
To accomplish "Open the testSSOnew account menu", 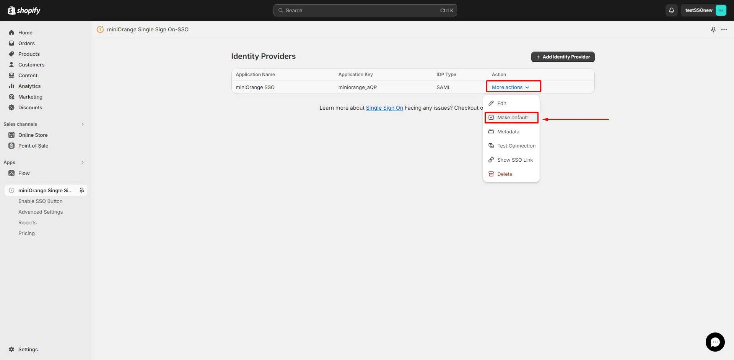I will point(703,10).
